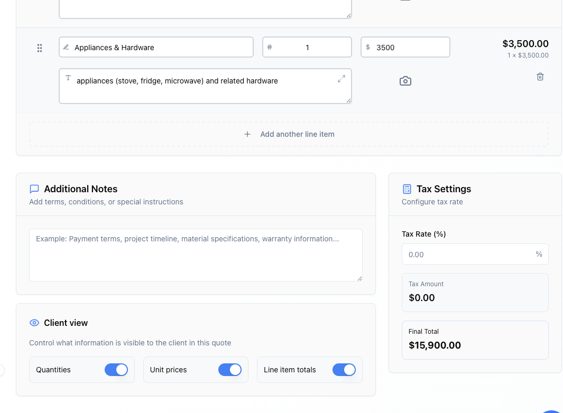This screenshot has width=563, height=413.
Task: Click the Tax Rate percentage input
Action: (x=475, y=254)
